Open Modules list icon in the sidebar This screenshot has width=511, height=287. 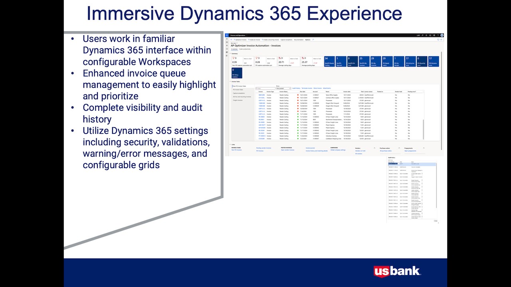[227, 56]
